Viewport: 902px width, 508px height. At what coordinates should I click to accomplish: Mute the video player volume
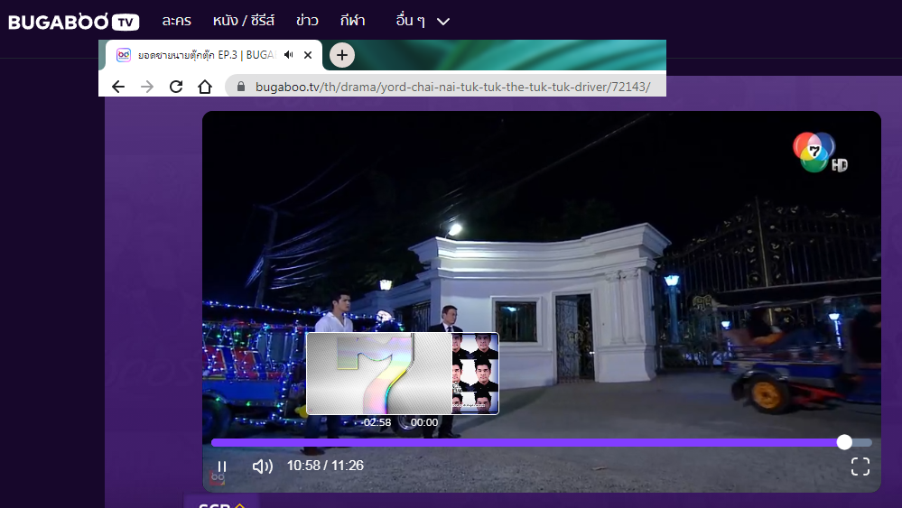263,466
